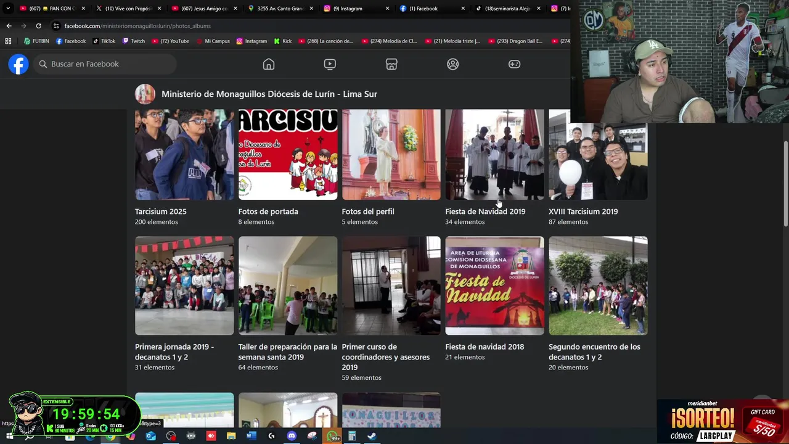Open the Ministerio de Monaguillos Diócesis de Lurín title
Viewport: 789px width, 444px height.
269,94
